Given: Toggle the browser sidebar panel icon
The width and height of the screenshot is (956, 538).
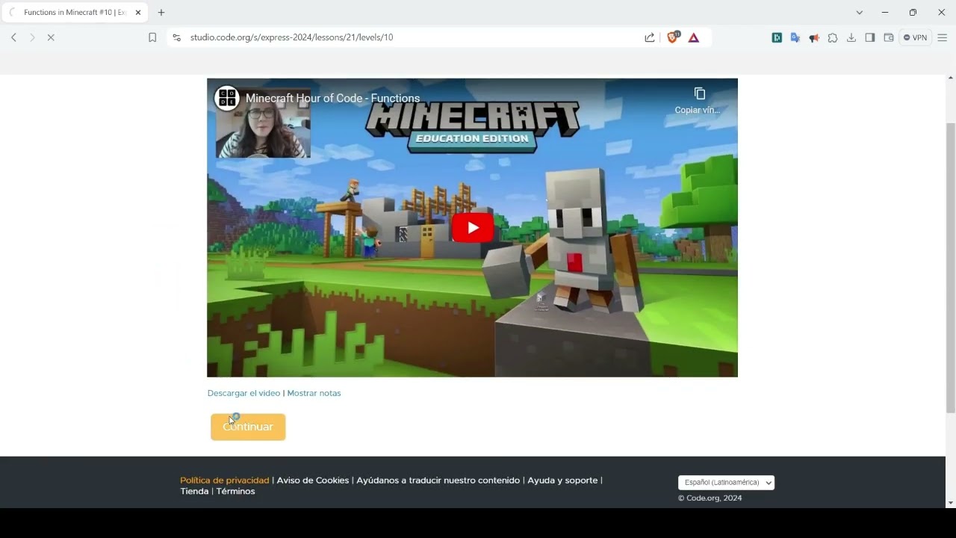Looking at the screenshot, I should pos(870,37).
